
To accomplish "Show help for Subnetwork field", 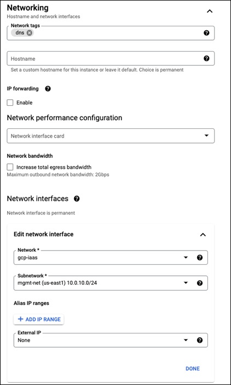I will [x=200, y=283].
